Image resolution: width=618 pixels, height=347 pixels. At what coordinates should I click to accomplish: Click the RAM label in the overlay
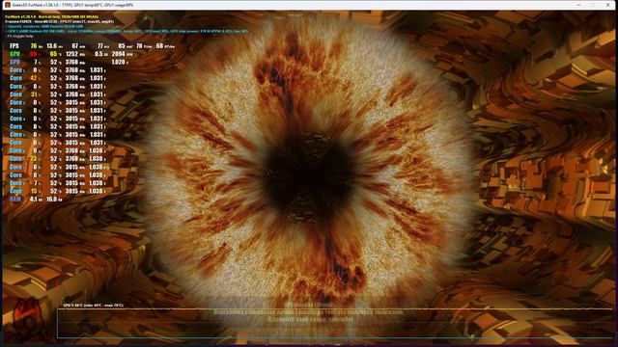coord(15,200)
